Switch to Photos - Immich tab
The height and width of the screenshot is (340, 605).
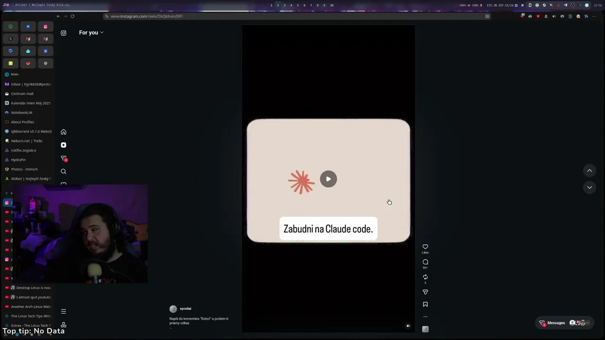[x=27, y=169]
